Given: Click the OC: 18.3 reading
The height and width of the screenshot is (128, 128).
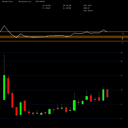Looking at the screenshot, I should pyautogui.click(x=88, y=6).
